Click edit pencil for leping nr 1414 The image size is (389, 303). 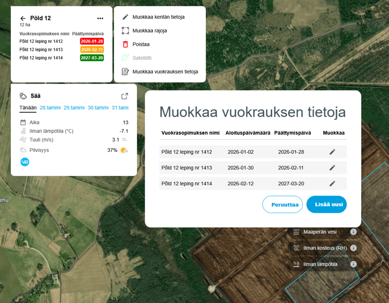(x=332, y=183)
